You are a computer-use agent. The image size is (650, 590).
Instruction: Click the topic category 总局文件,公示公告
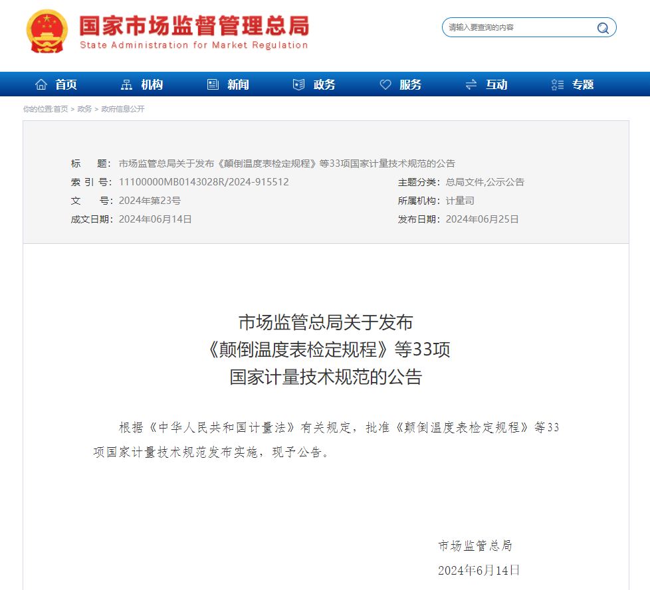[485, 182]
